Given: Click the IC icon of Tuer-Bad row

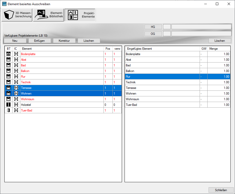Looking at the screenshot, I should tap(16, 110).
